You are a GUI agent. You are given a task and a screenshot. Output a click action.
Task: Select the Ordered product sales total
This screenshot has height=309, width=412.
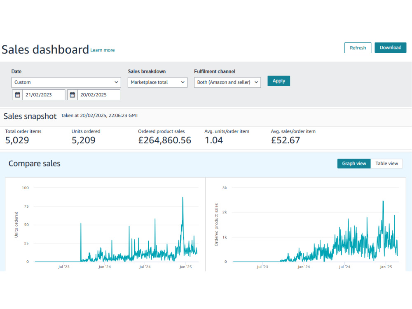pyautogui.click(x=164, y=140)
